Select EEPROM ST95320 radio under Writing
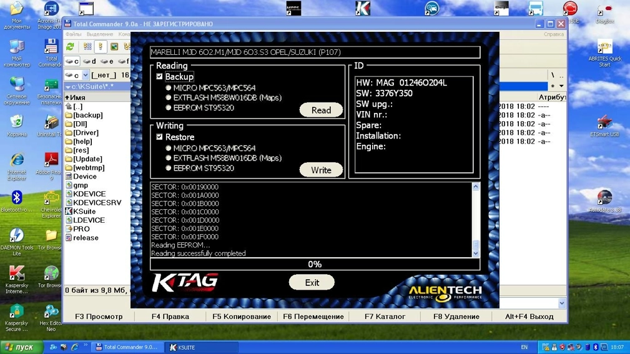The height and width of the screenshot is (354, 630). click(169, 168)
